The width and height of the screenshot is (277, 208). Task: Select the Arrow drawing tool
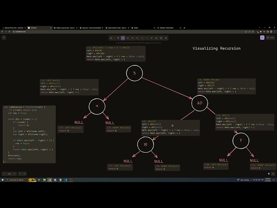142,38
